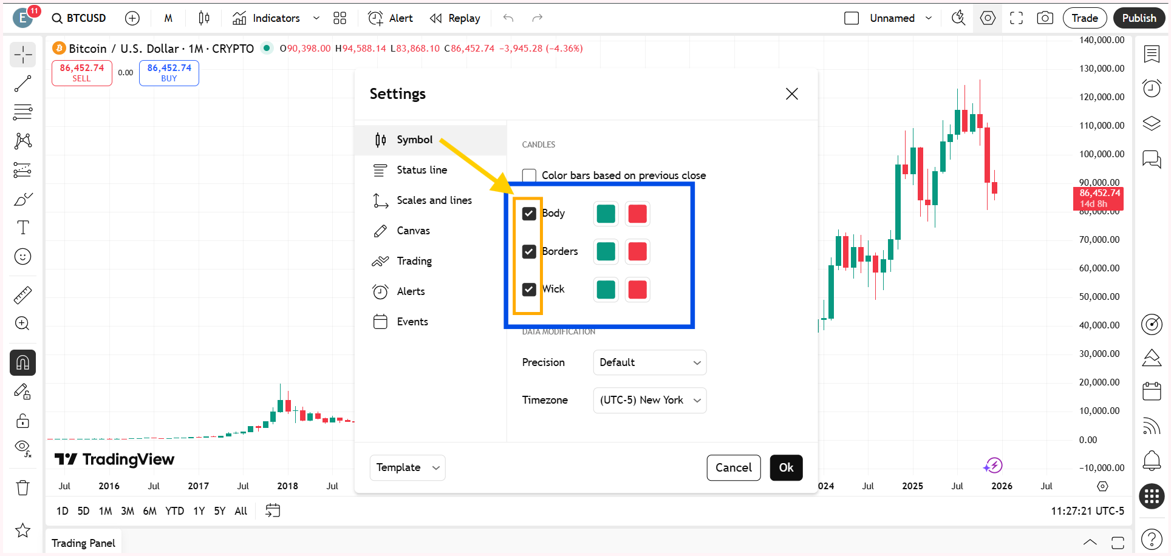Uncheck the Wick candles checkbox

point(528,290)
